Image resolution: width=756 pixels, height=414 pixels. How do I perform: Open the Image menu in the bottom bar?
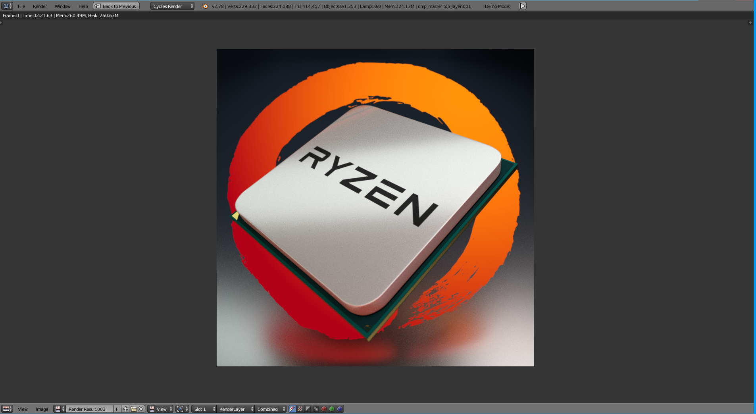42,409
